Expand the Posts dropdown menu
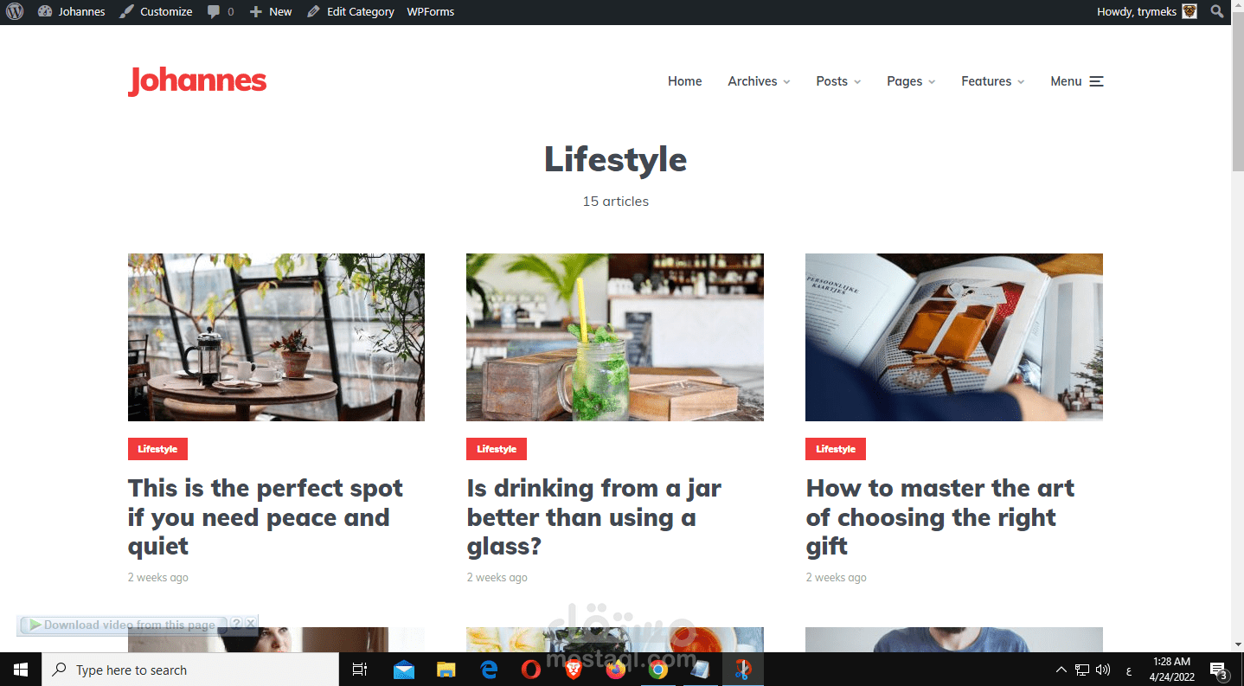The width and height of the screenshot is (1244, 686). tap(838, 81)
